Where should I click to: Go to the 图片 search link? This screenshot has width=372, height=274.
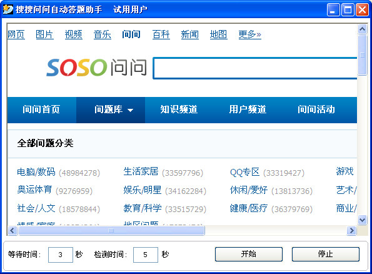[44, 34]
